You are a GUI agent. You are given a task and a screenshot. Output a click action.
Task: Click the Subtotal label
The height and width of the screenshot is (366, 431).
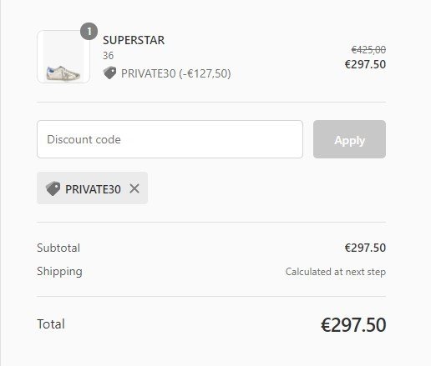coord(58,248)
